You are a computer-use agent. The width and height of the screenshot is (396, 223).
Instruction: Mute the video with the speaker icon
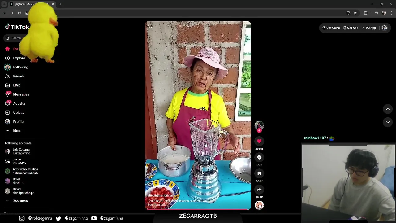coord(150,26)
